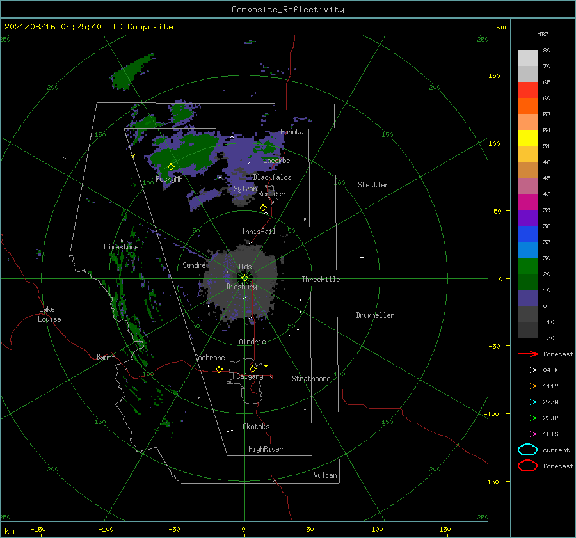Click the 39 dBZ purple swatch

click(527, 218)
